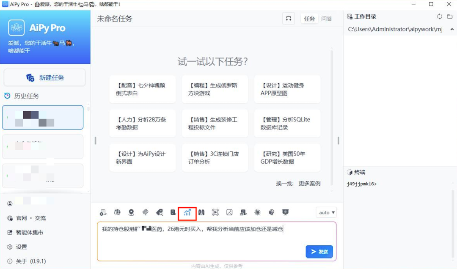
Task: Click the paperclip attachment icon
Action: pyautogui.click(x=145, y=212)
